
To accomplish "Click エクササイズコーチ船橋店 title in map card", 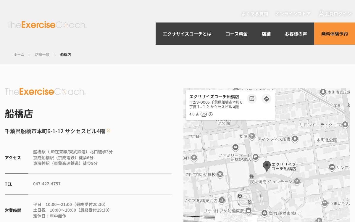I will pos(214,97).
